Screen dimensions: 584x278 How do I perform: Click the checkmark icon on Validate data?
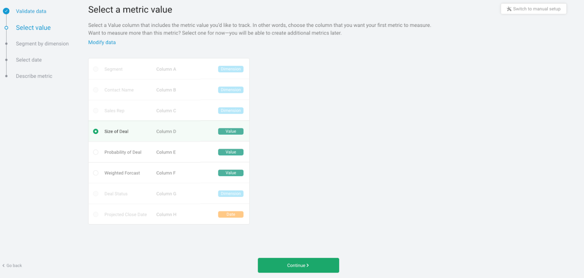[x=6, y=11]
